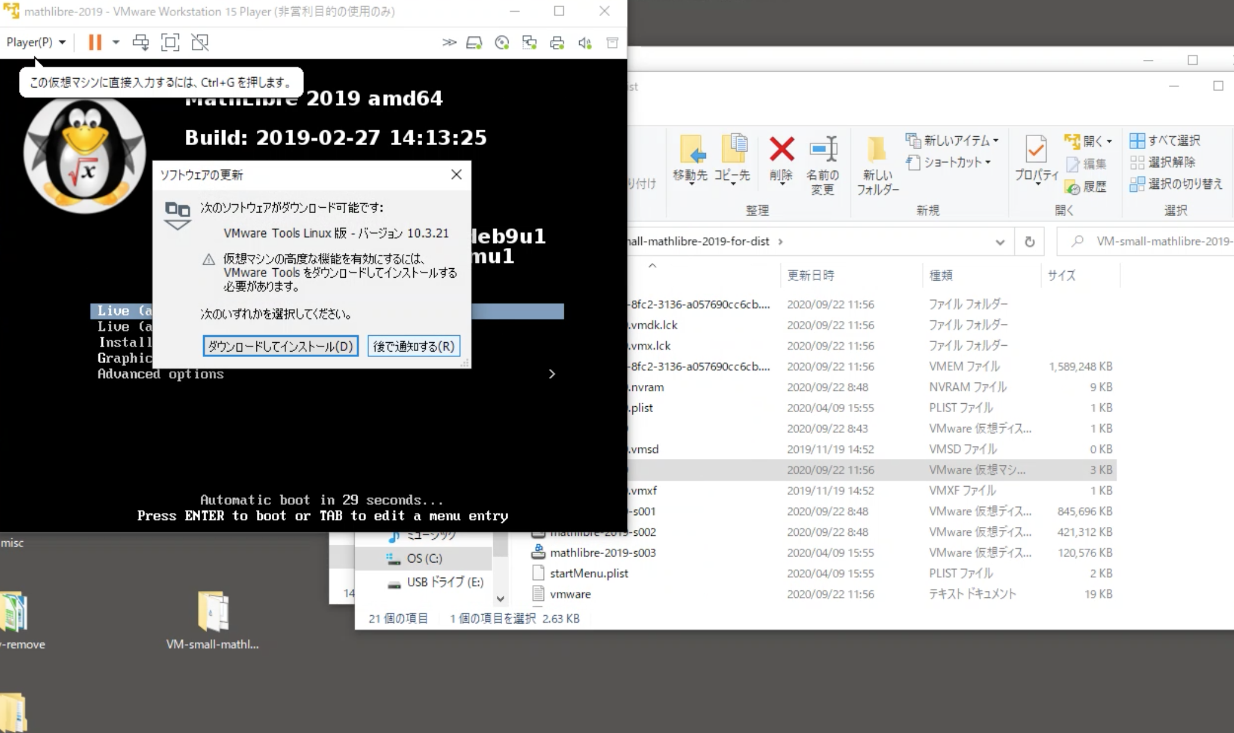Click the CD/DVD drive device icon in VMware
1234x733 pixels.
502,43
